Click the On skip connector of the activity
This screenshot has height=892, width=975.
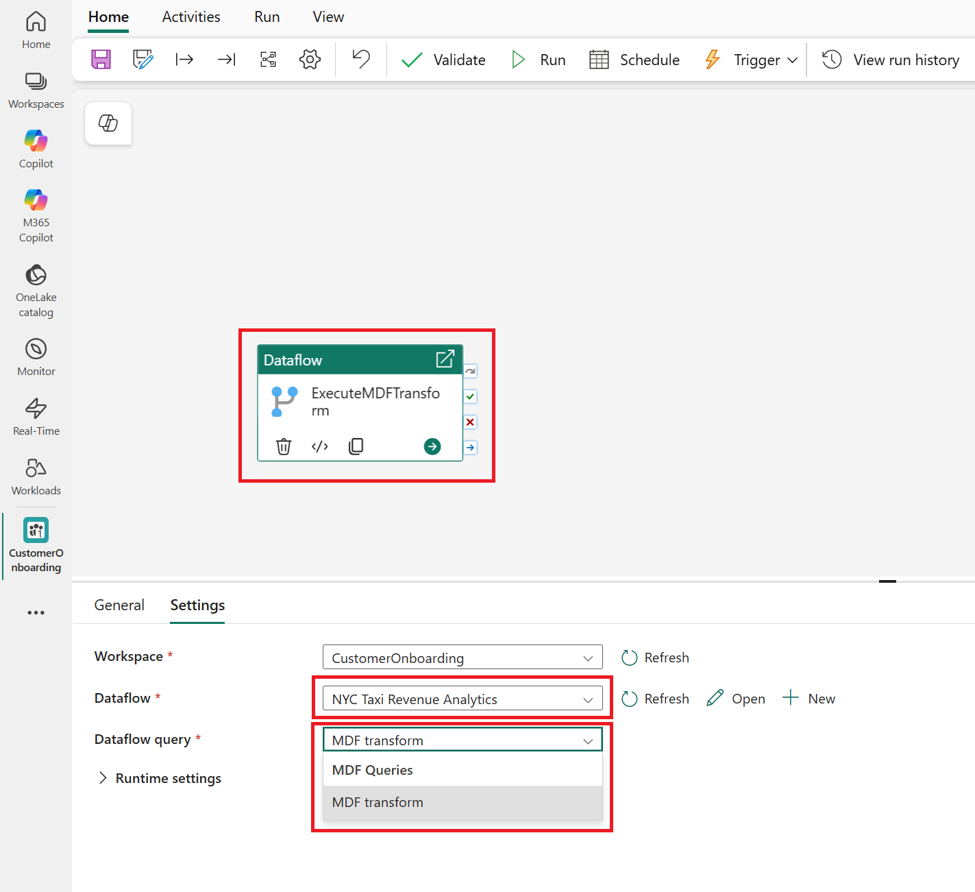471,371
